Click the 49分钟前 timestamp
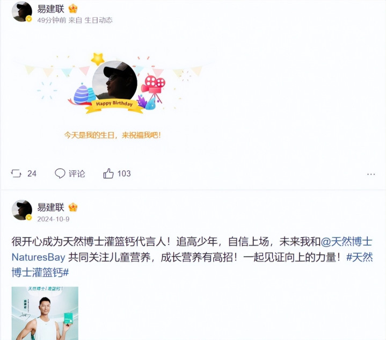Image resolution: width=386 pixels, height=340 pixels. (x=52, y=20)
